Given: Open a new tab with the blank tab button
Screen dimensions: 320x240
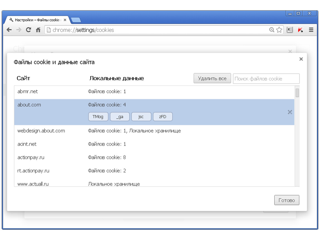Looking at the screenshot, I should (76, 20).
